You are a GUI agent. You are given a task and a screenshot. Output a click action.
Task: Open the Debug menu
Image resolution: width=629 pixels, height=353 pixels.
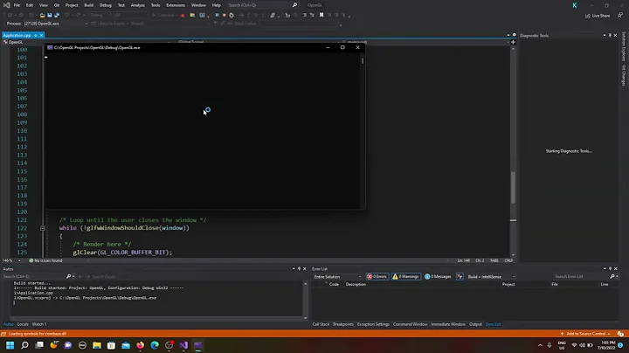[x=106, y=5]
